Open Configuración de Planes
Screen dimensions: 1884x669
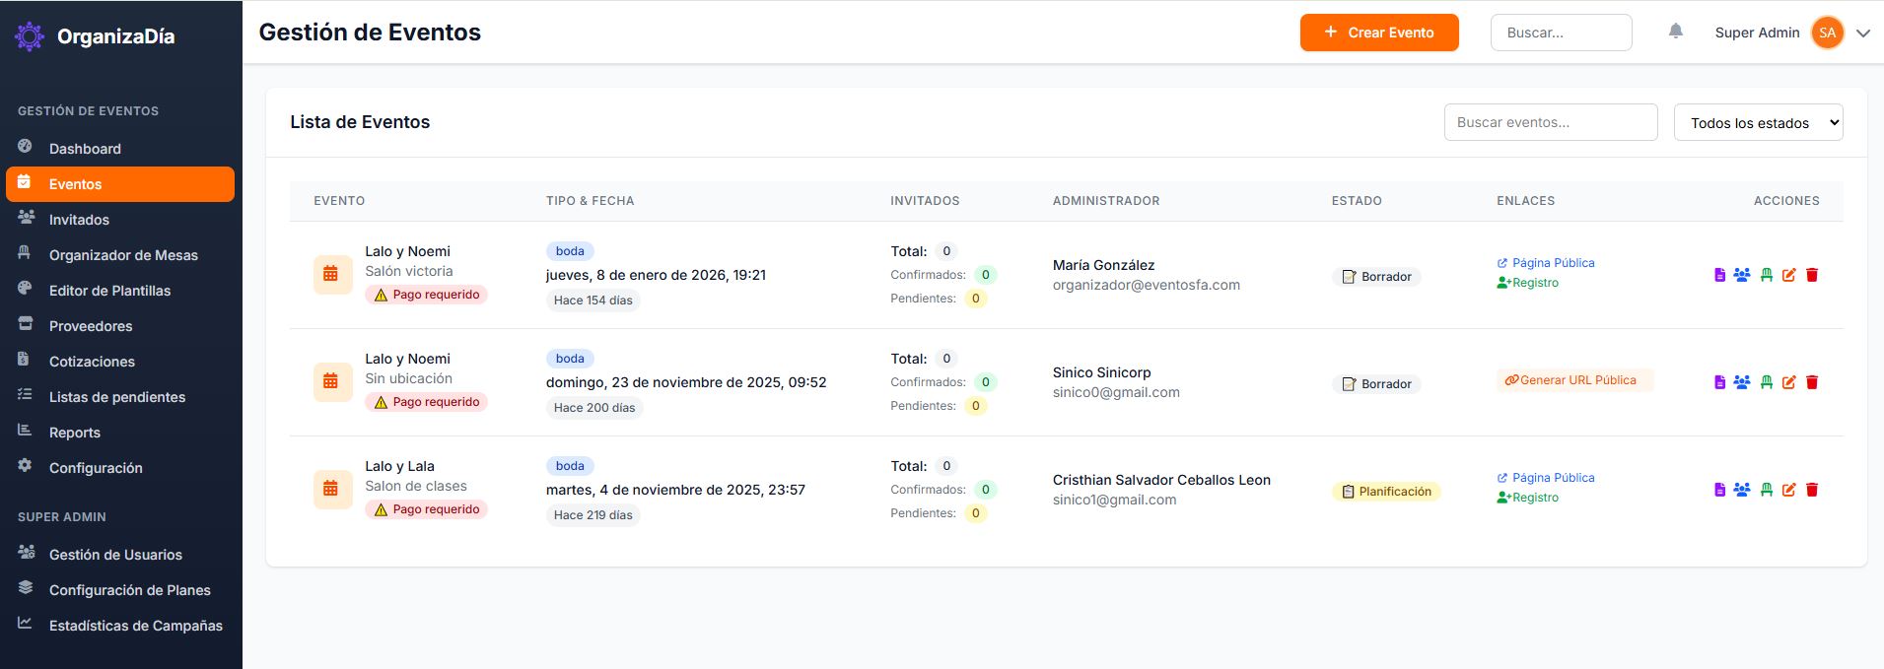pos(120,590)
